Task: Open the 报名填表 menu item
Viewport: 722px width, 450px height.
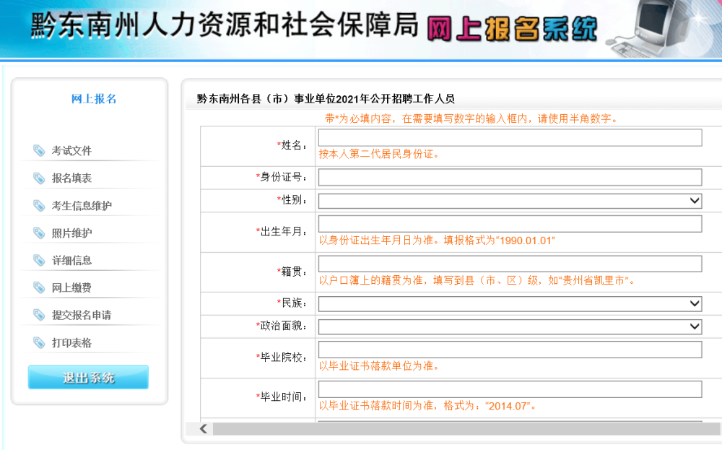Action: click(71, 178)
